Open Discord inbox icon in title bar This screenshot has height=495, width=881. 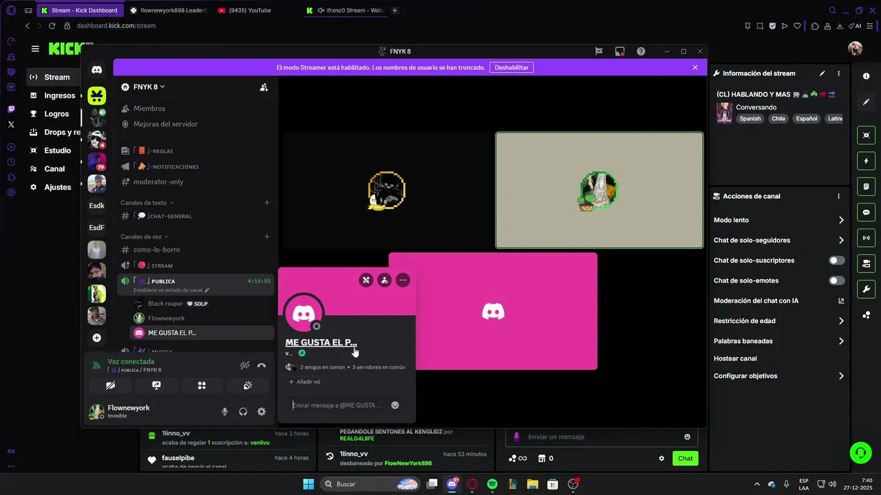coord(619,52)
